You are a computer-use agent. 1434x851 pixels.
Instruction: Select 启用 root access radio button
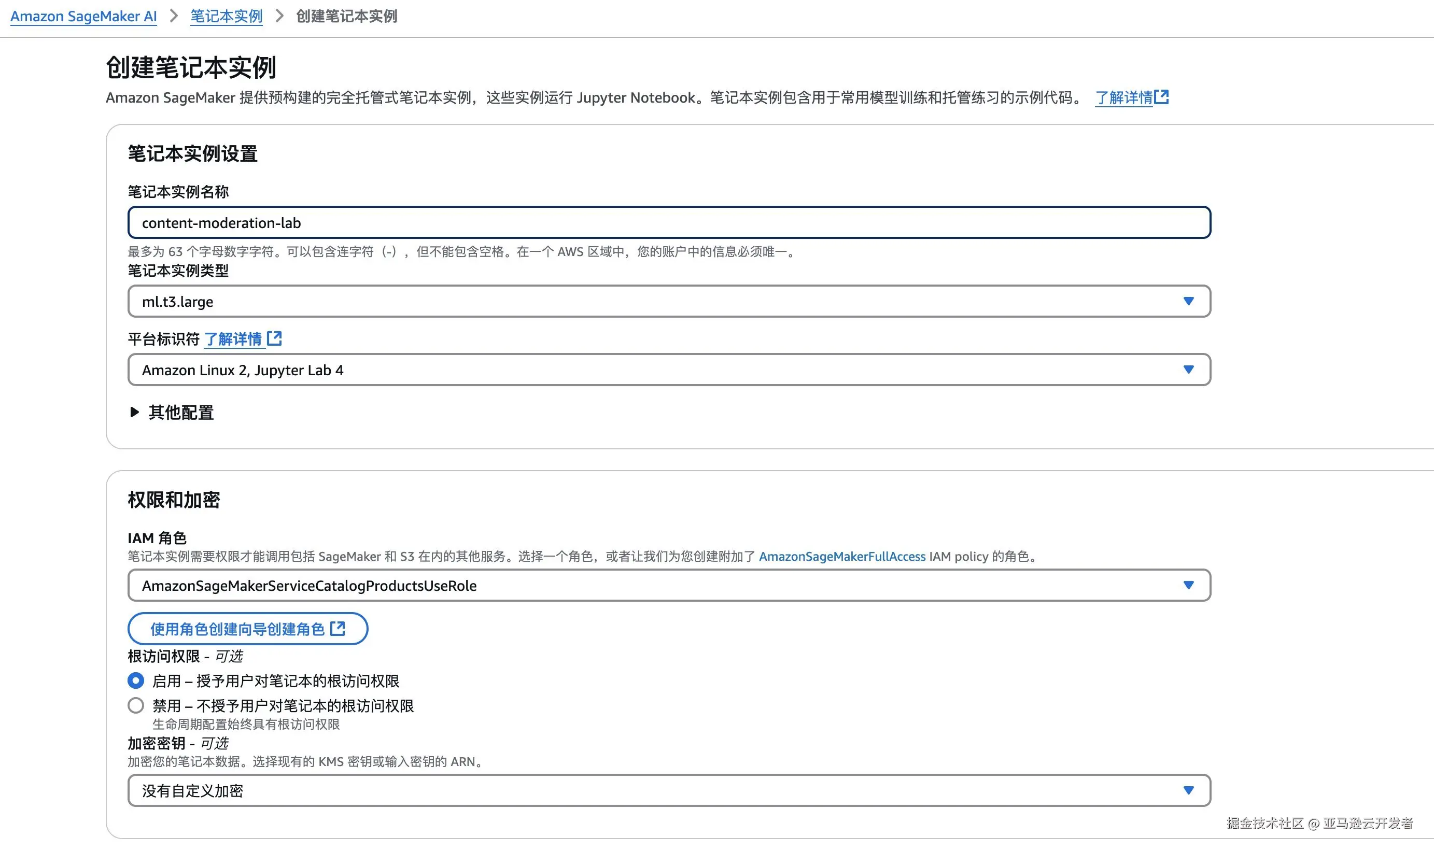[136, 680]
